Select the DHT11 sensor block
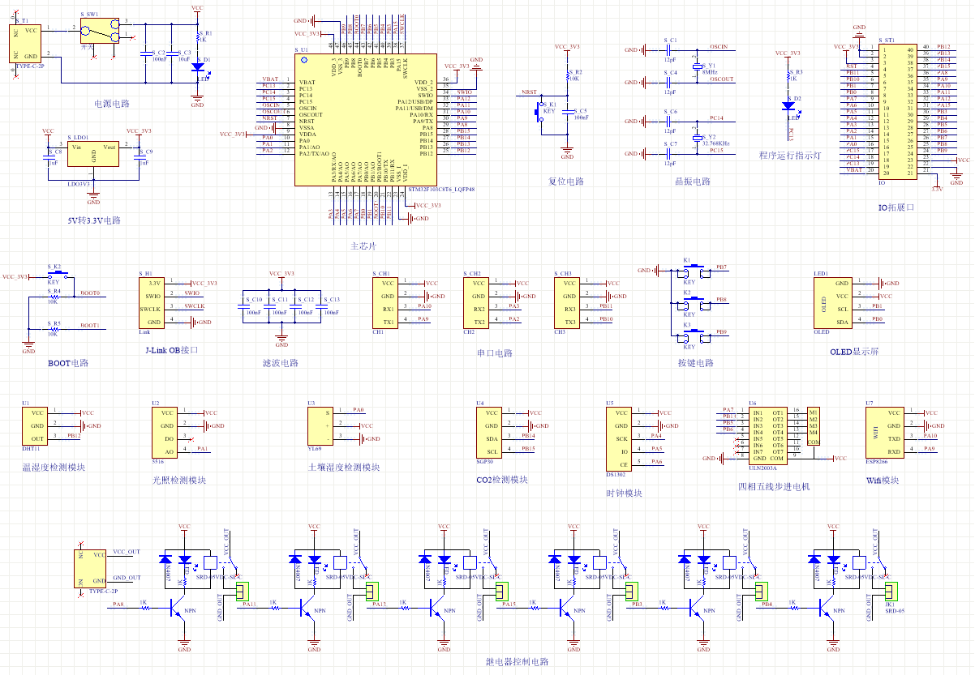This screenshot has width=975, height=675. tap(37, 425)
